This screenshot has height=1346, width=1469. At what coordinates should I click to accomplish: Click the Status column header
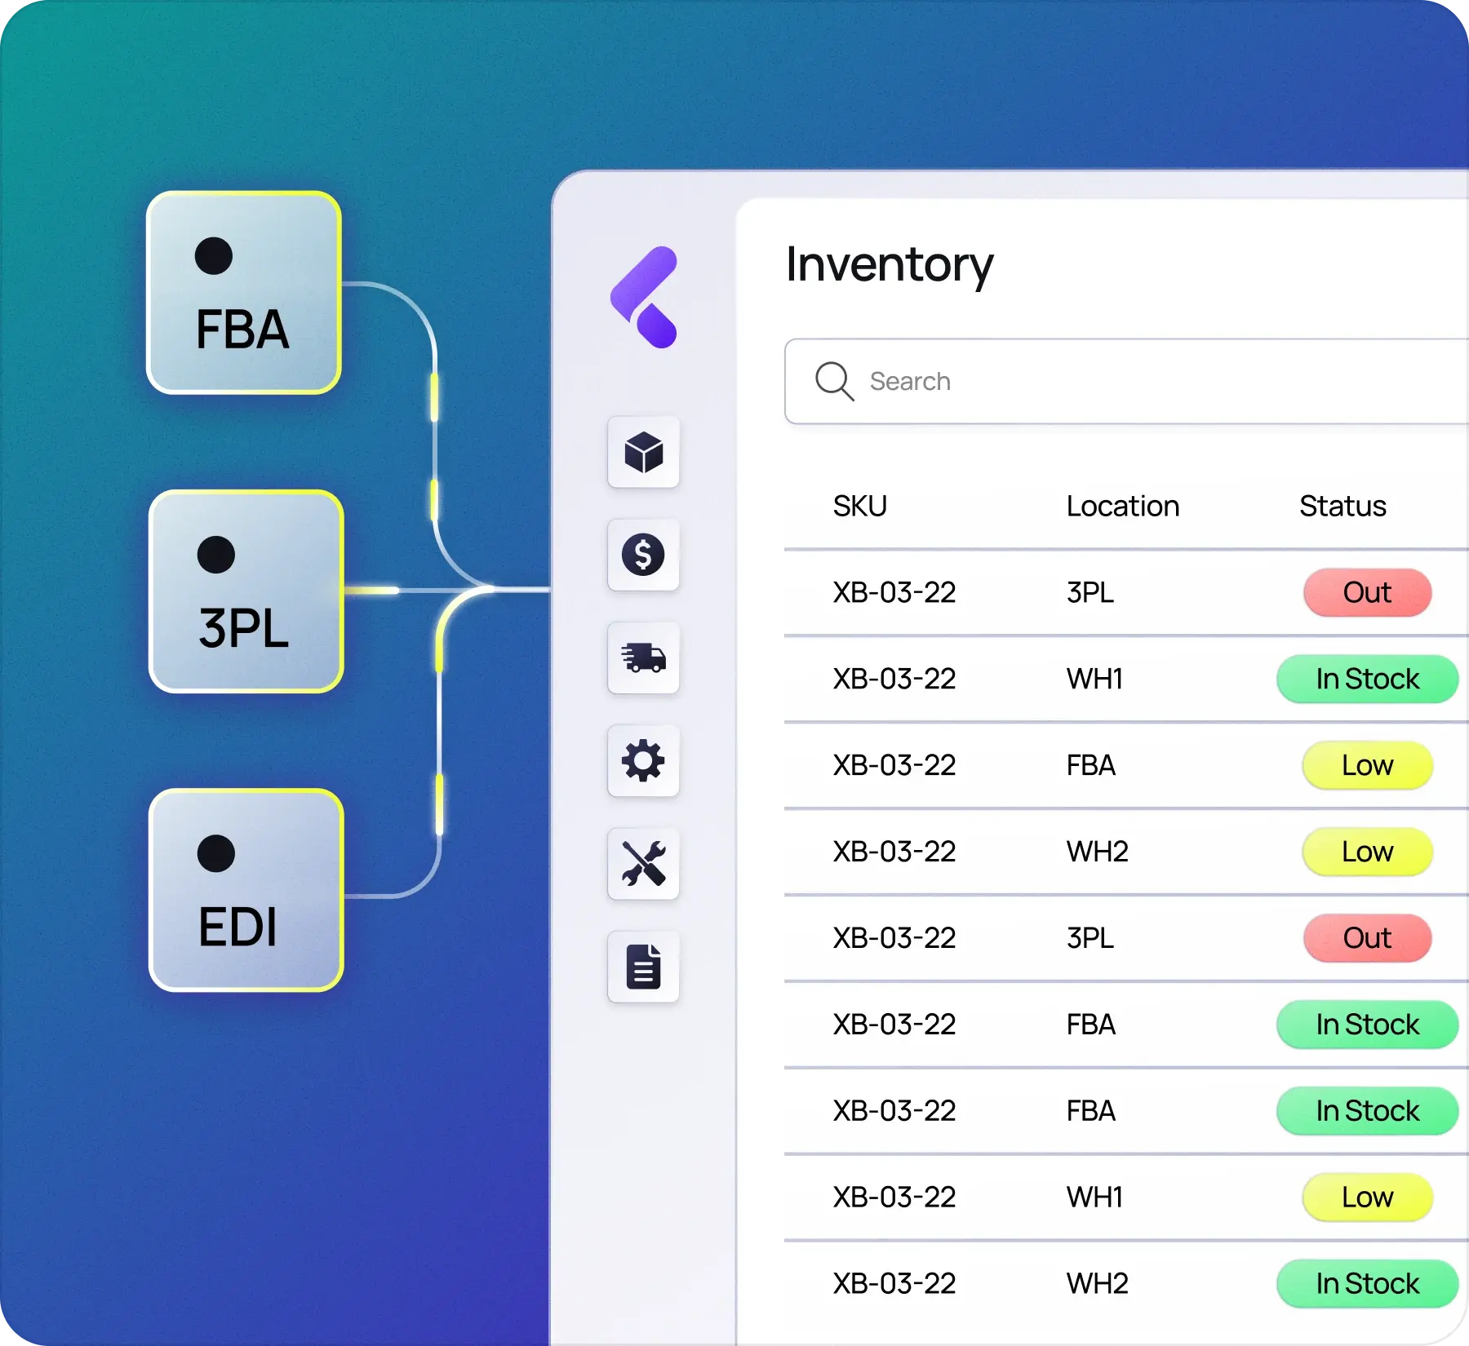click(x=1343, y=506)
